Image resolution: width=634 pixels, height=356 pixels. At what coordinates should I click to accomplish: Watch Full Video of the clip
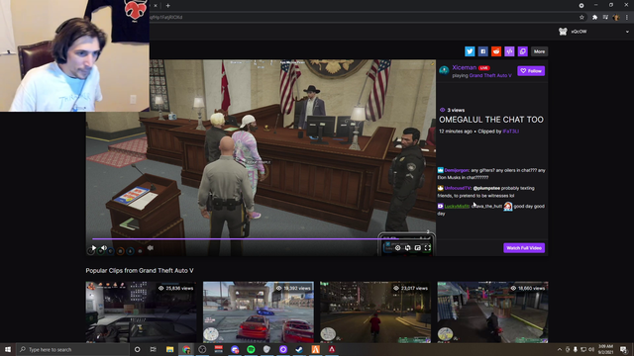tap(524, 248)
